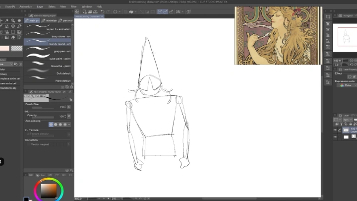Toggle visibility of the Paper layer

pos(335,137)
